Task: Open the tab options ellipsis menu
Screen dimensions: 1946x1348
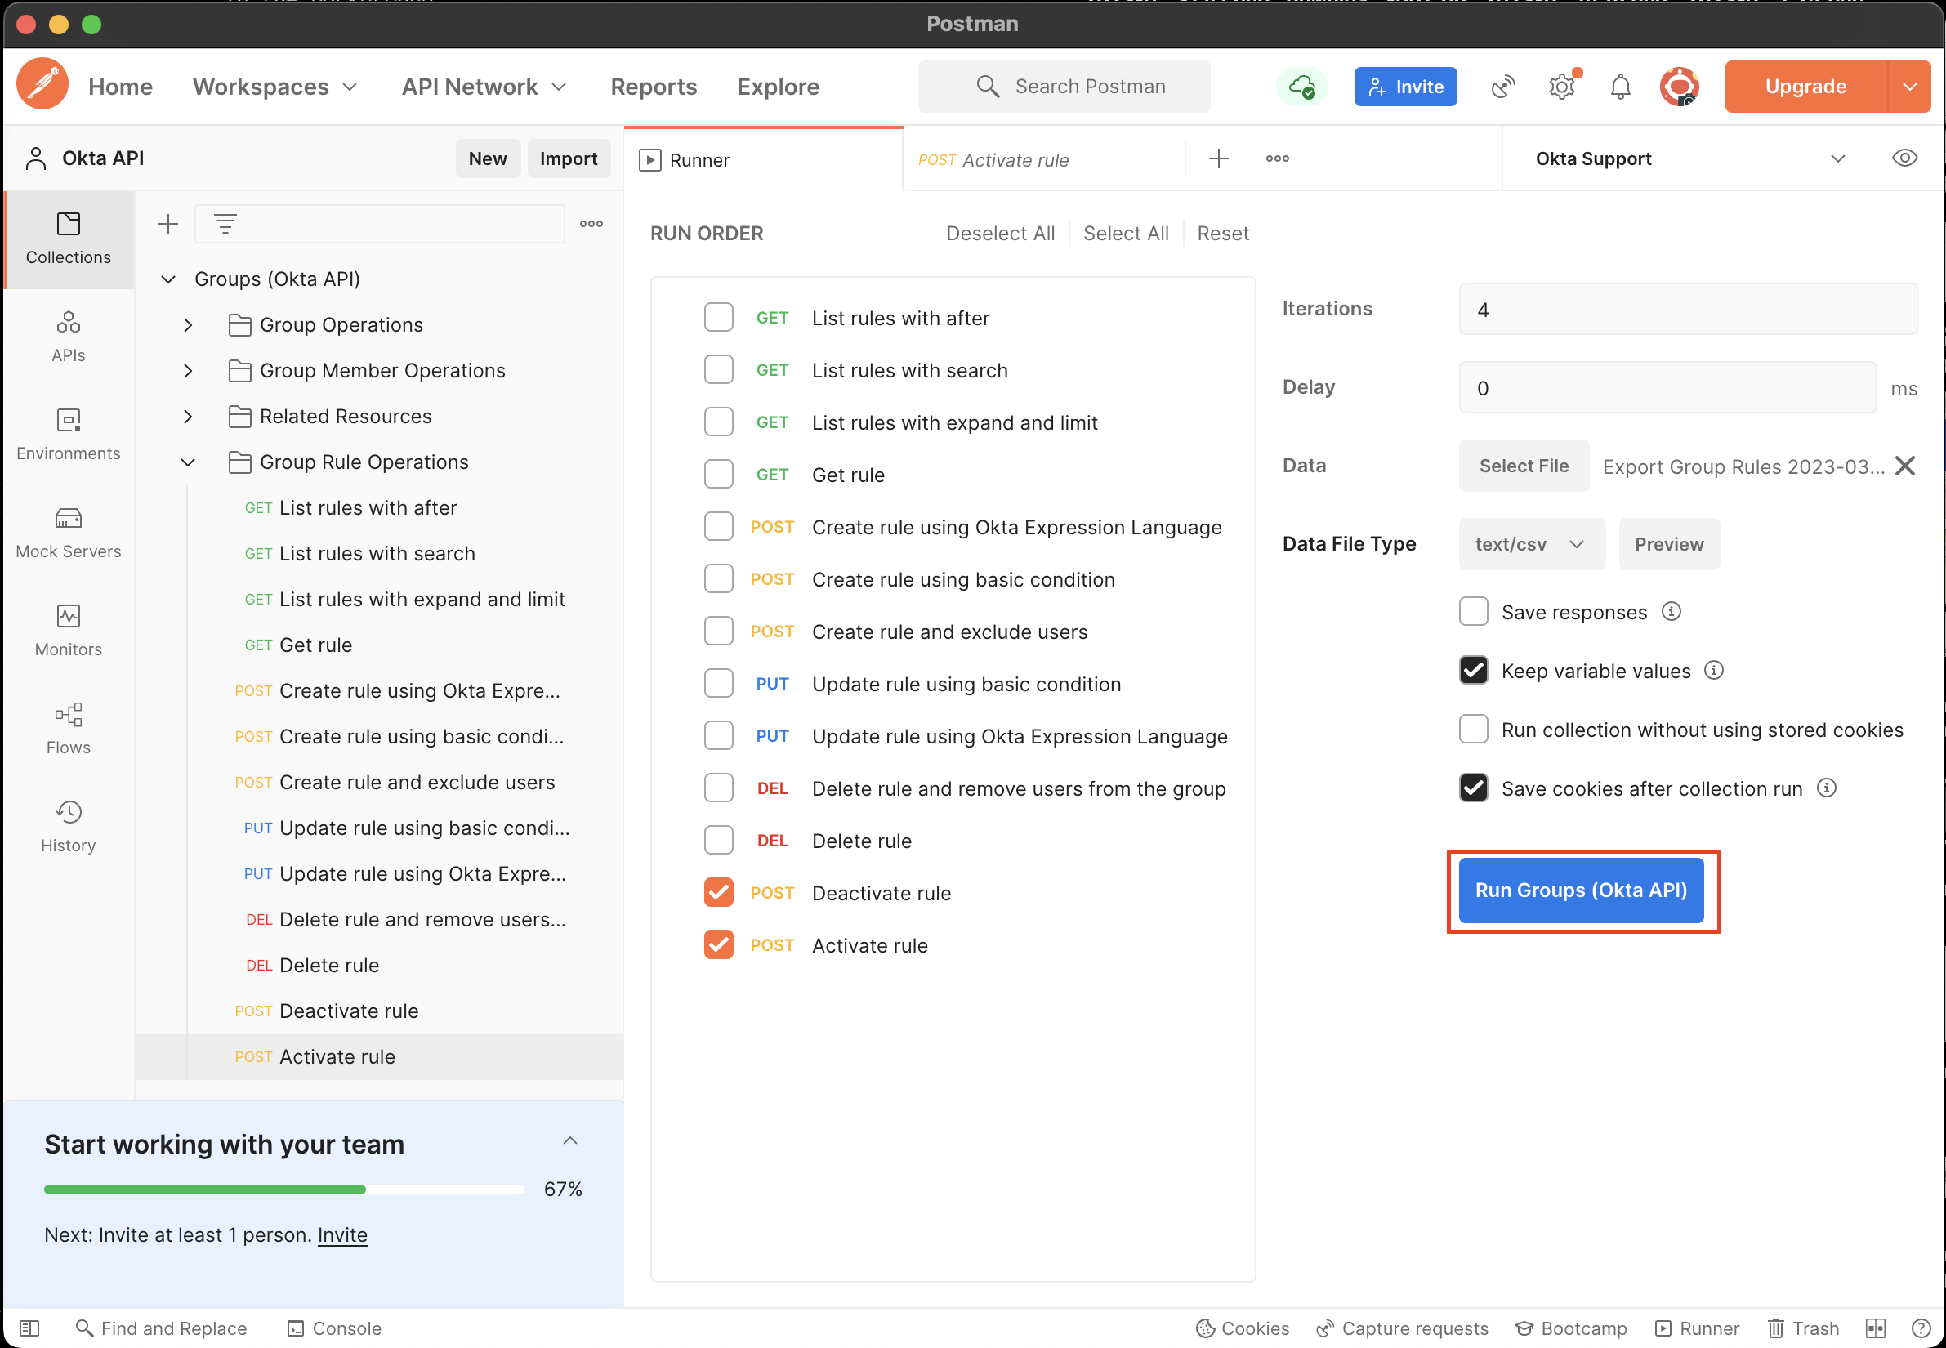Action: pos(1277,158)
